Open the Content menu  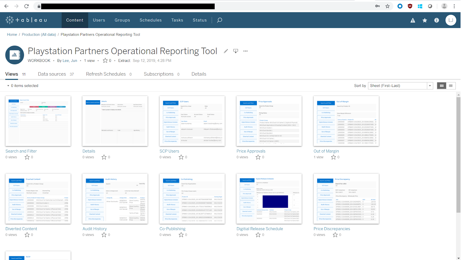(x=75, y=20)
